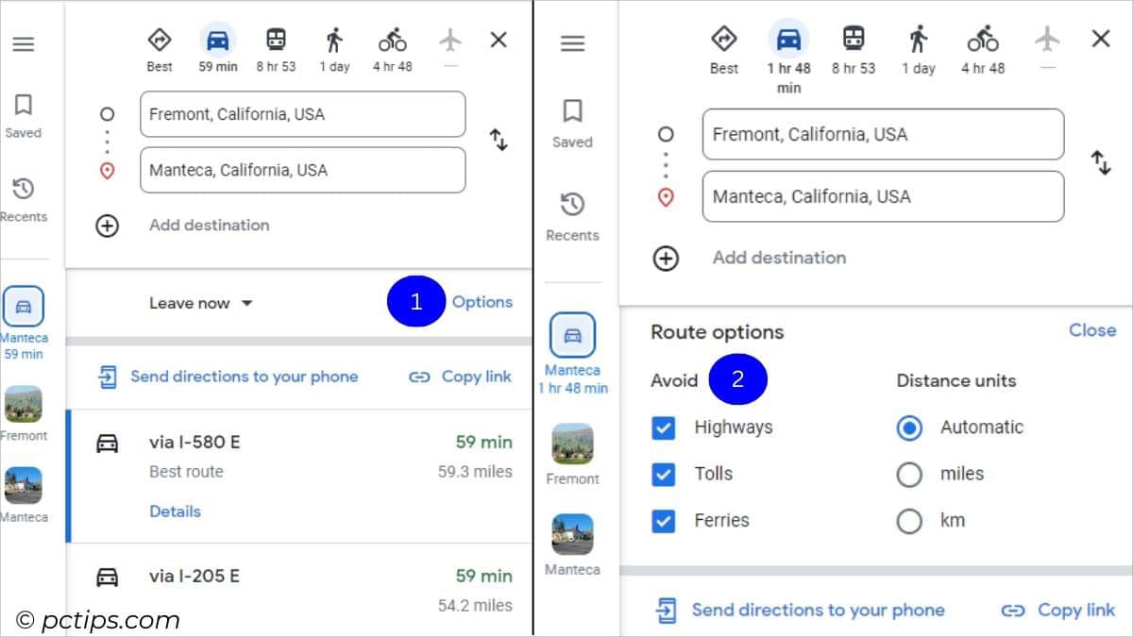Click the Options link next to Leave now

tap(482, 302)
